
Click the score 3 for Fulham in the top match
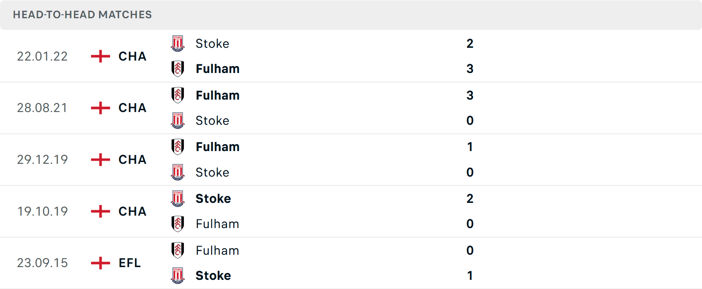[x=470, y=69]
